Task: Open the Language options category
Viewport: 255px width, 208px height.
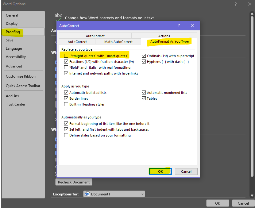Action: (23, 48)
